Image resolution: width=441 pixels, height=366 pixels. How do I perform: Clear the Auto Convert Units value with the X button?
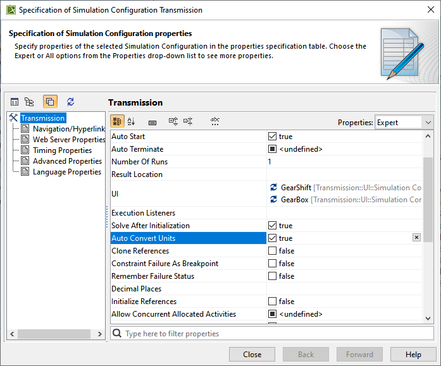pyautogui.click(x=416, y=238)
